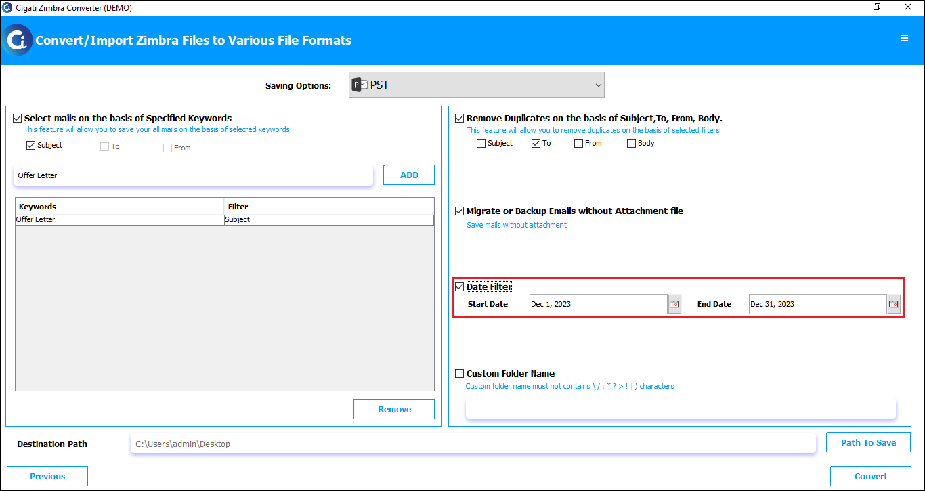Toggle Migrate Emails without Attachment checkbox
The height and width of the screenshot is (491, 925).
click(x=460, y=211)
